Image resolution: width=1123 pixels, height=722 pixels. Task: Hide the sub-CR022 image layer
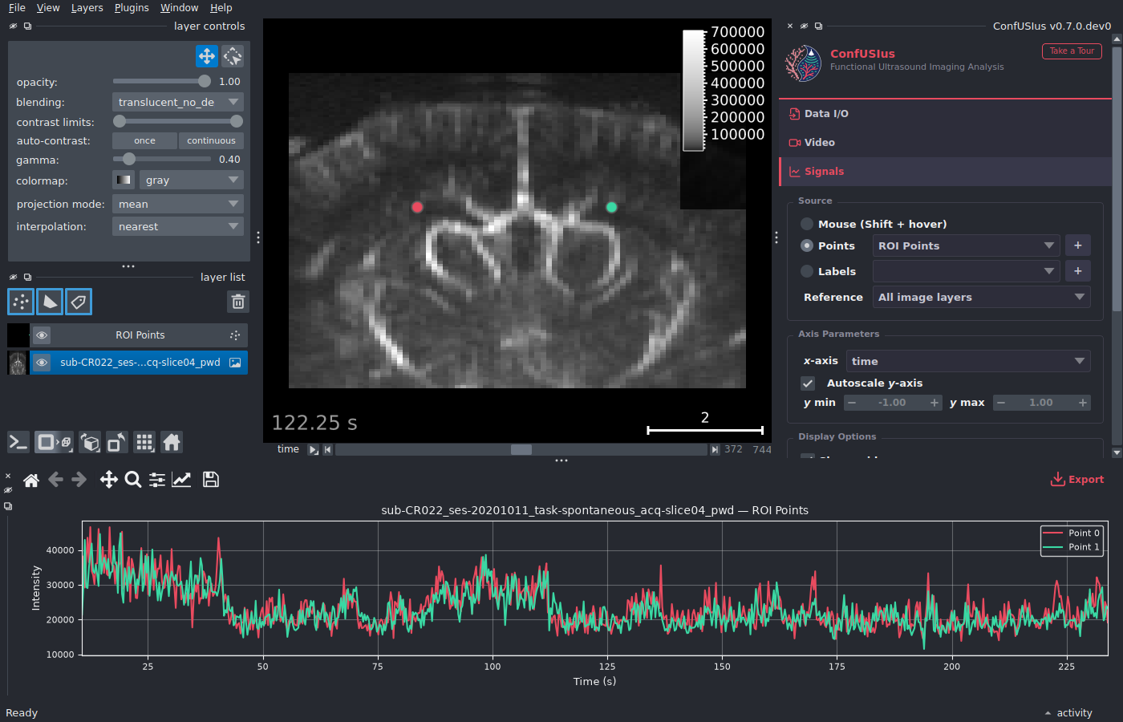point(42,363)
